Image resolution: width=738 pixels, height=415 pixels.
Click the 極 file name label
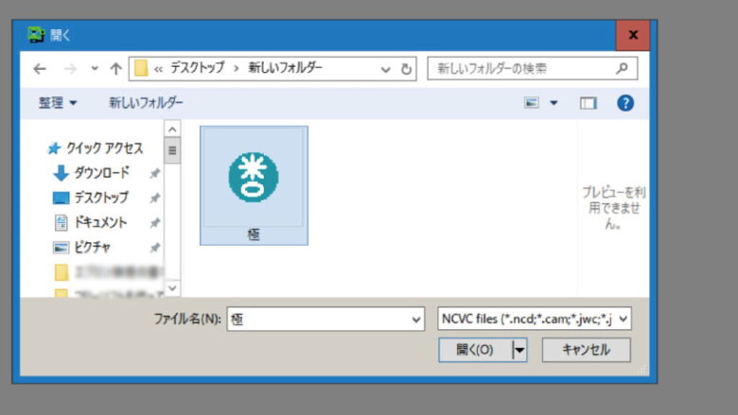(x=254, y=234)
